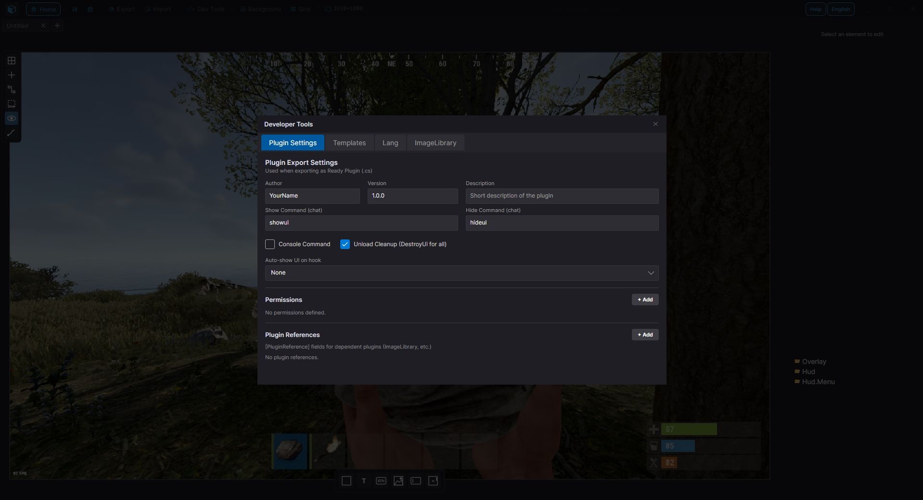Add a Text element from bottom toolbar
Image resolution: width=923 pixels, height=500 pixels.
pyautogui.click(x=363, y=481)
